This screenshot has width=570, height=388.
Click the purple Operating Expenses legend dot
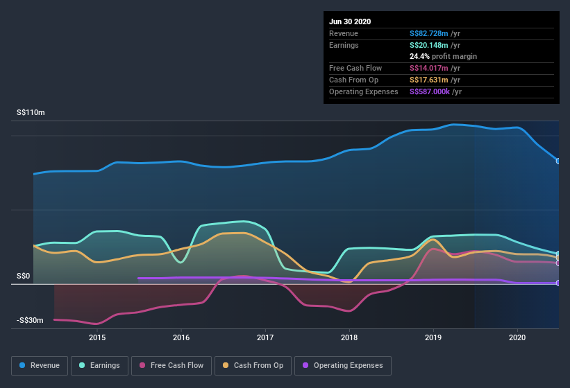tap(305, 365)
